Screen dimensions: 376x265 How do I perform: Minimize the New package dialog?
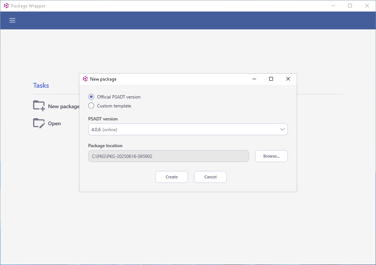tap(254, 79)
